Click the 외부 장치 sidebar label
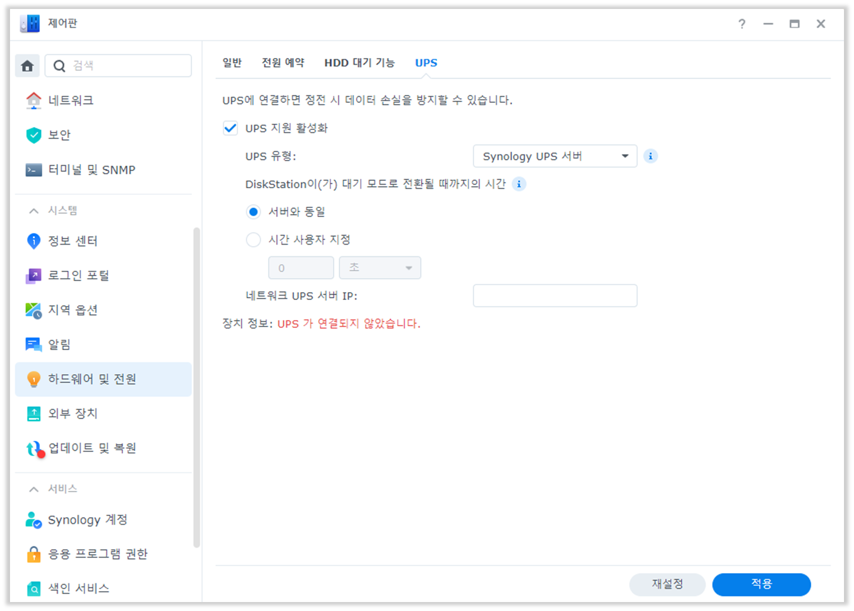 click(73, 414)
